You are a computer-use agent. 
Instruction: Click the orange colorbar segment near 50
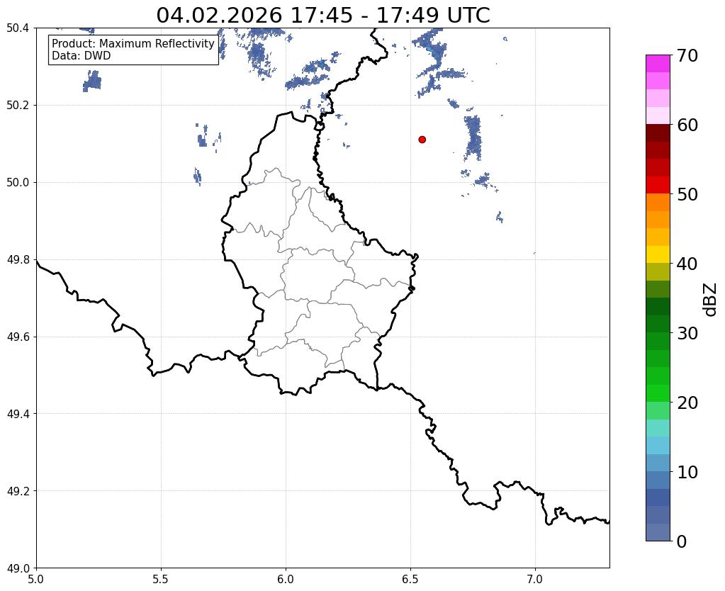(x=658, y=203)
